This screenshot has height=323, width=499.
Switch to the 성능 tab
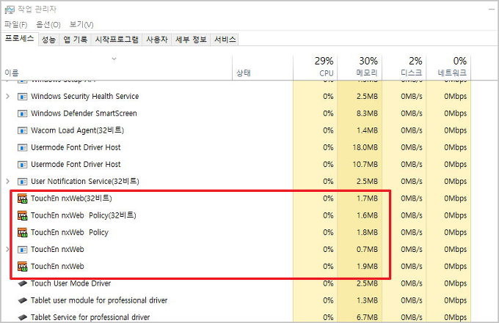(x=48, y=40)
